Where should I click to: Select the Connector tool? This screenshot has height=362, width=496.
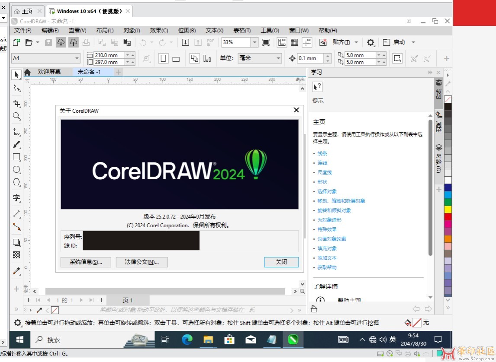pos(16,227)
